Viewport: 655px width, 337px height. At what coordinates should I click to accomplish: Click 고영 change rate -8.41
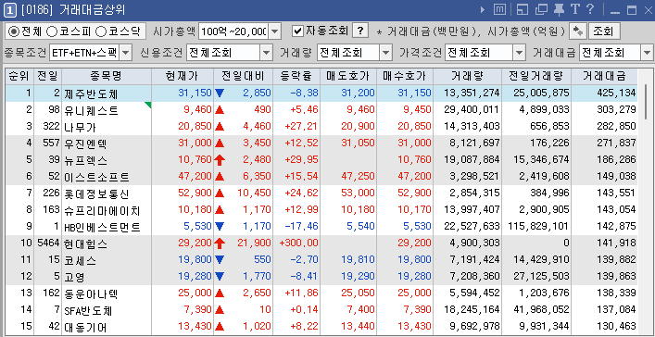[304, 277]
